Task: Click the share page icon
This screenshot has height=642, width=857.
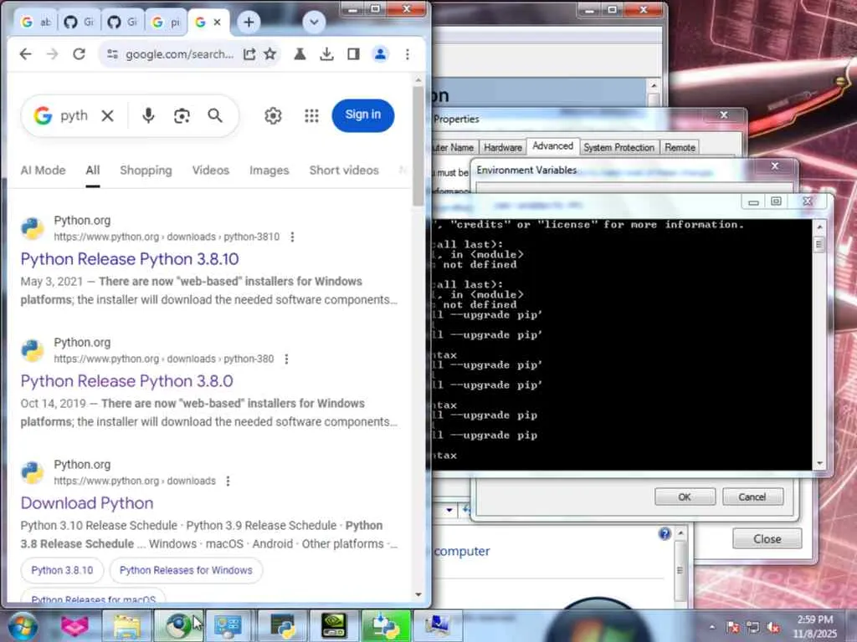Action: coord(249,54)
